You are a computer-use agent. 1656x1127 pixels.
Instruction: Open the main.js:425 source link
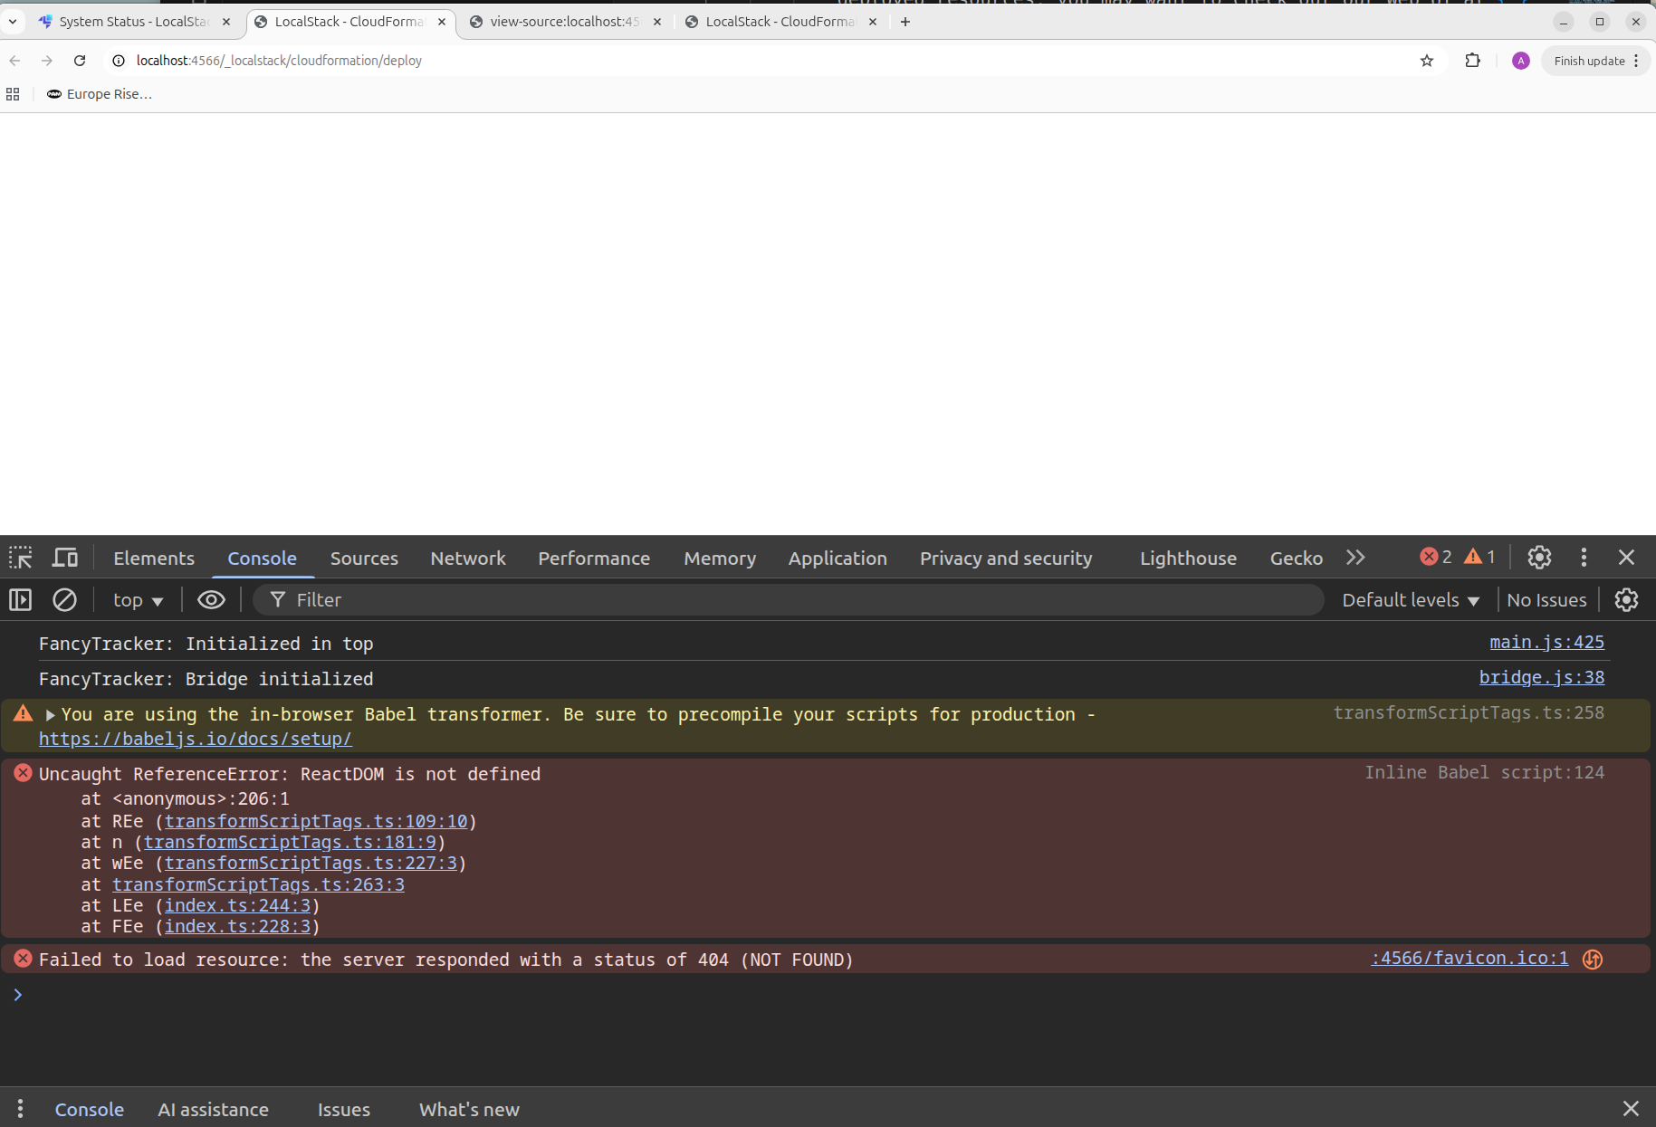[1546, 642]
